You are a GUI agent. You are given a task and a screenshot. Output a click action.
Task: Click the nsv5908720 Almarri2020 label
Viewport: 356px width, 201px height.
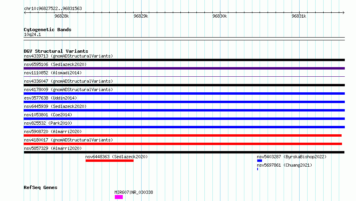pos(53,131)
